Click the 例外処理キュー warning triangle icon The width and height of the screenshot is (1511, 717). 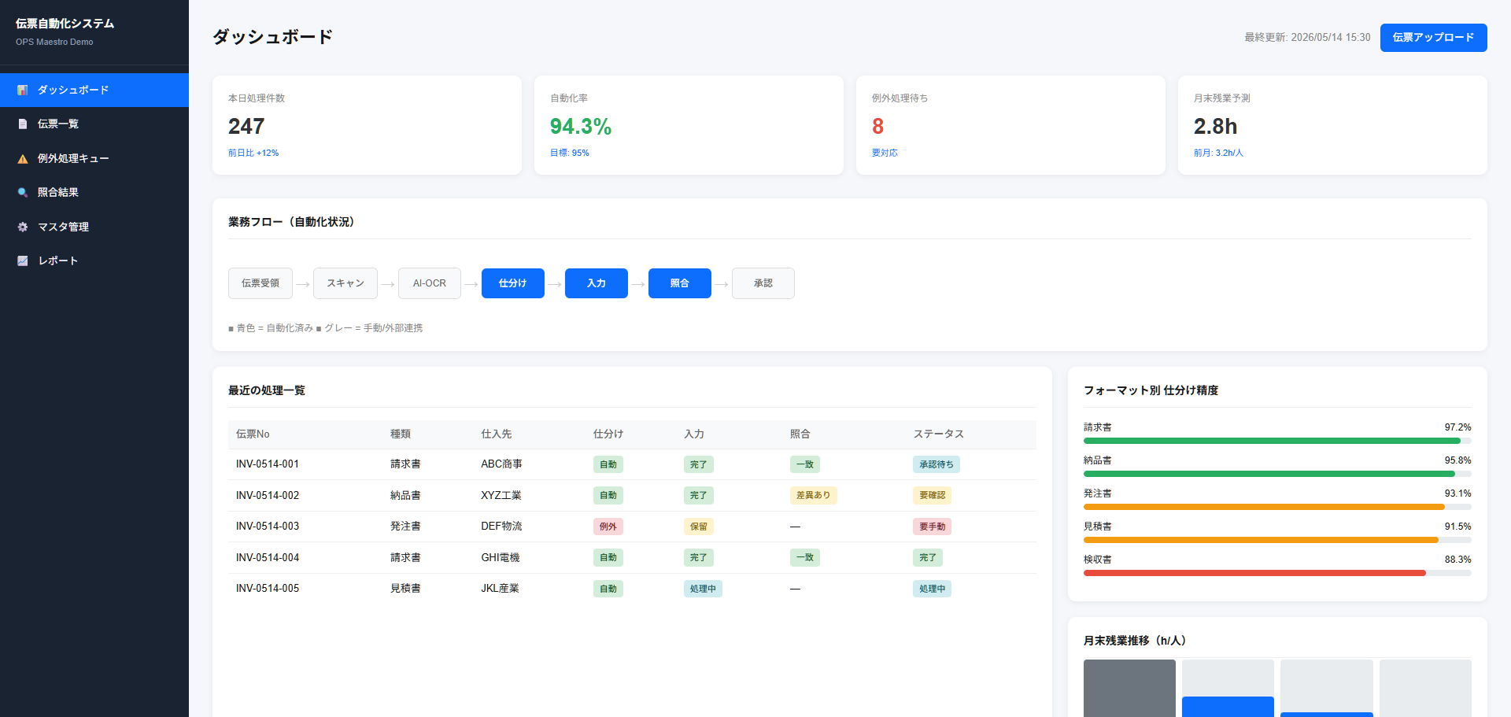click(x=23, y=158)
